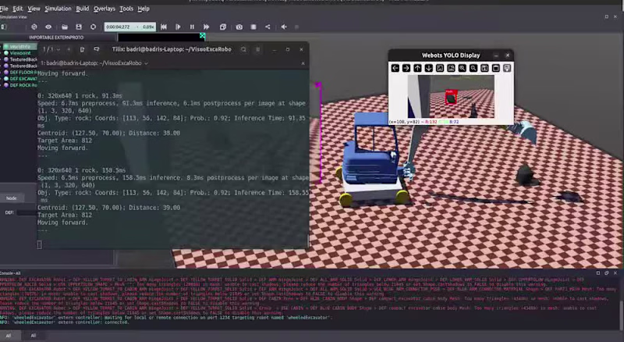The height and width of the screenshot is (342, 624).
Task: Click the simulation time display field
Action: 129,27
